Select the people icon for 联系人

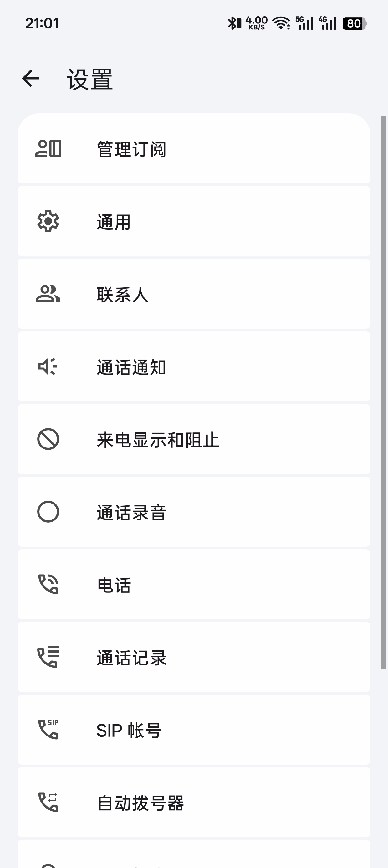48,294
